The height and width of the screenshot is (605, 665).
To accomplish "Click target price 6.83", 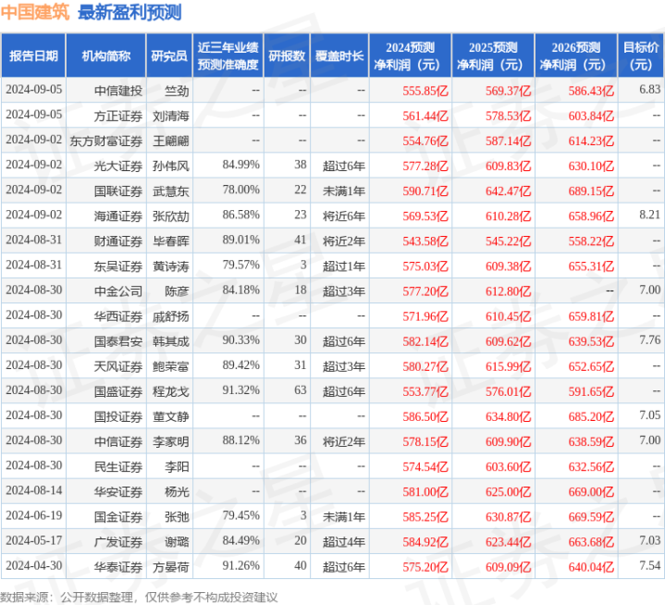I will 649,90.
